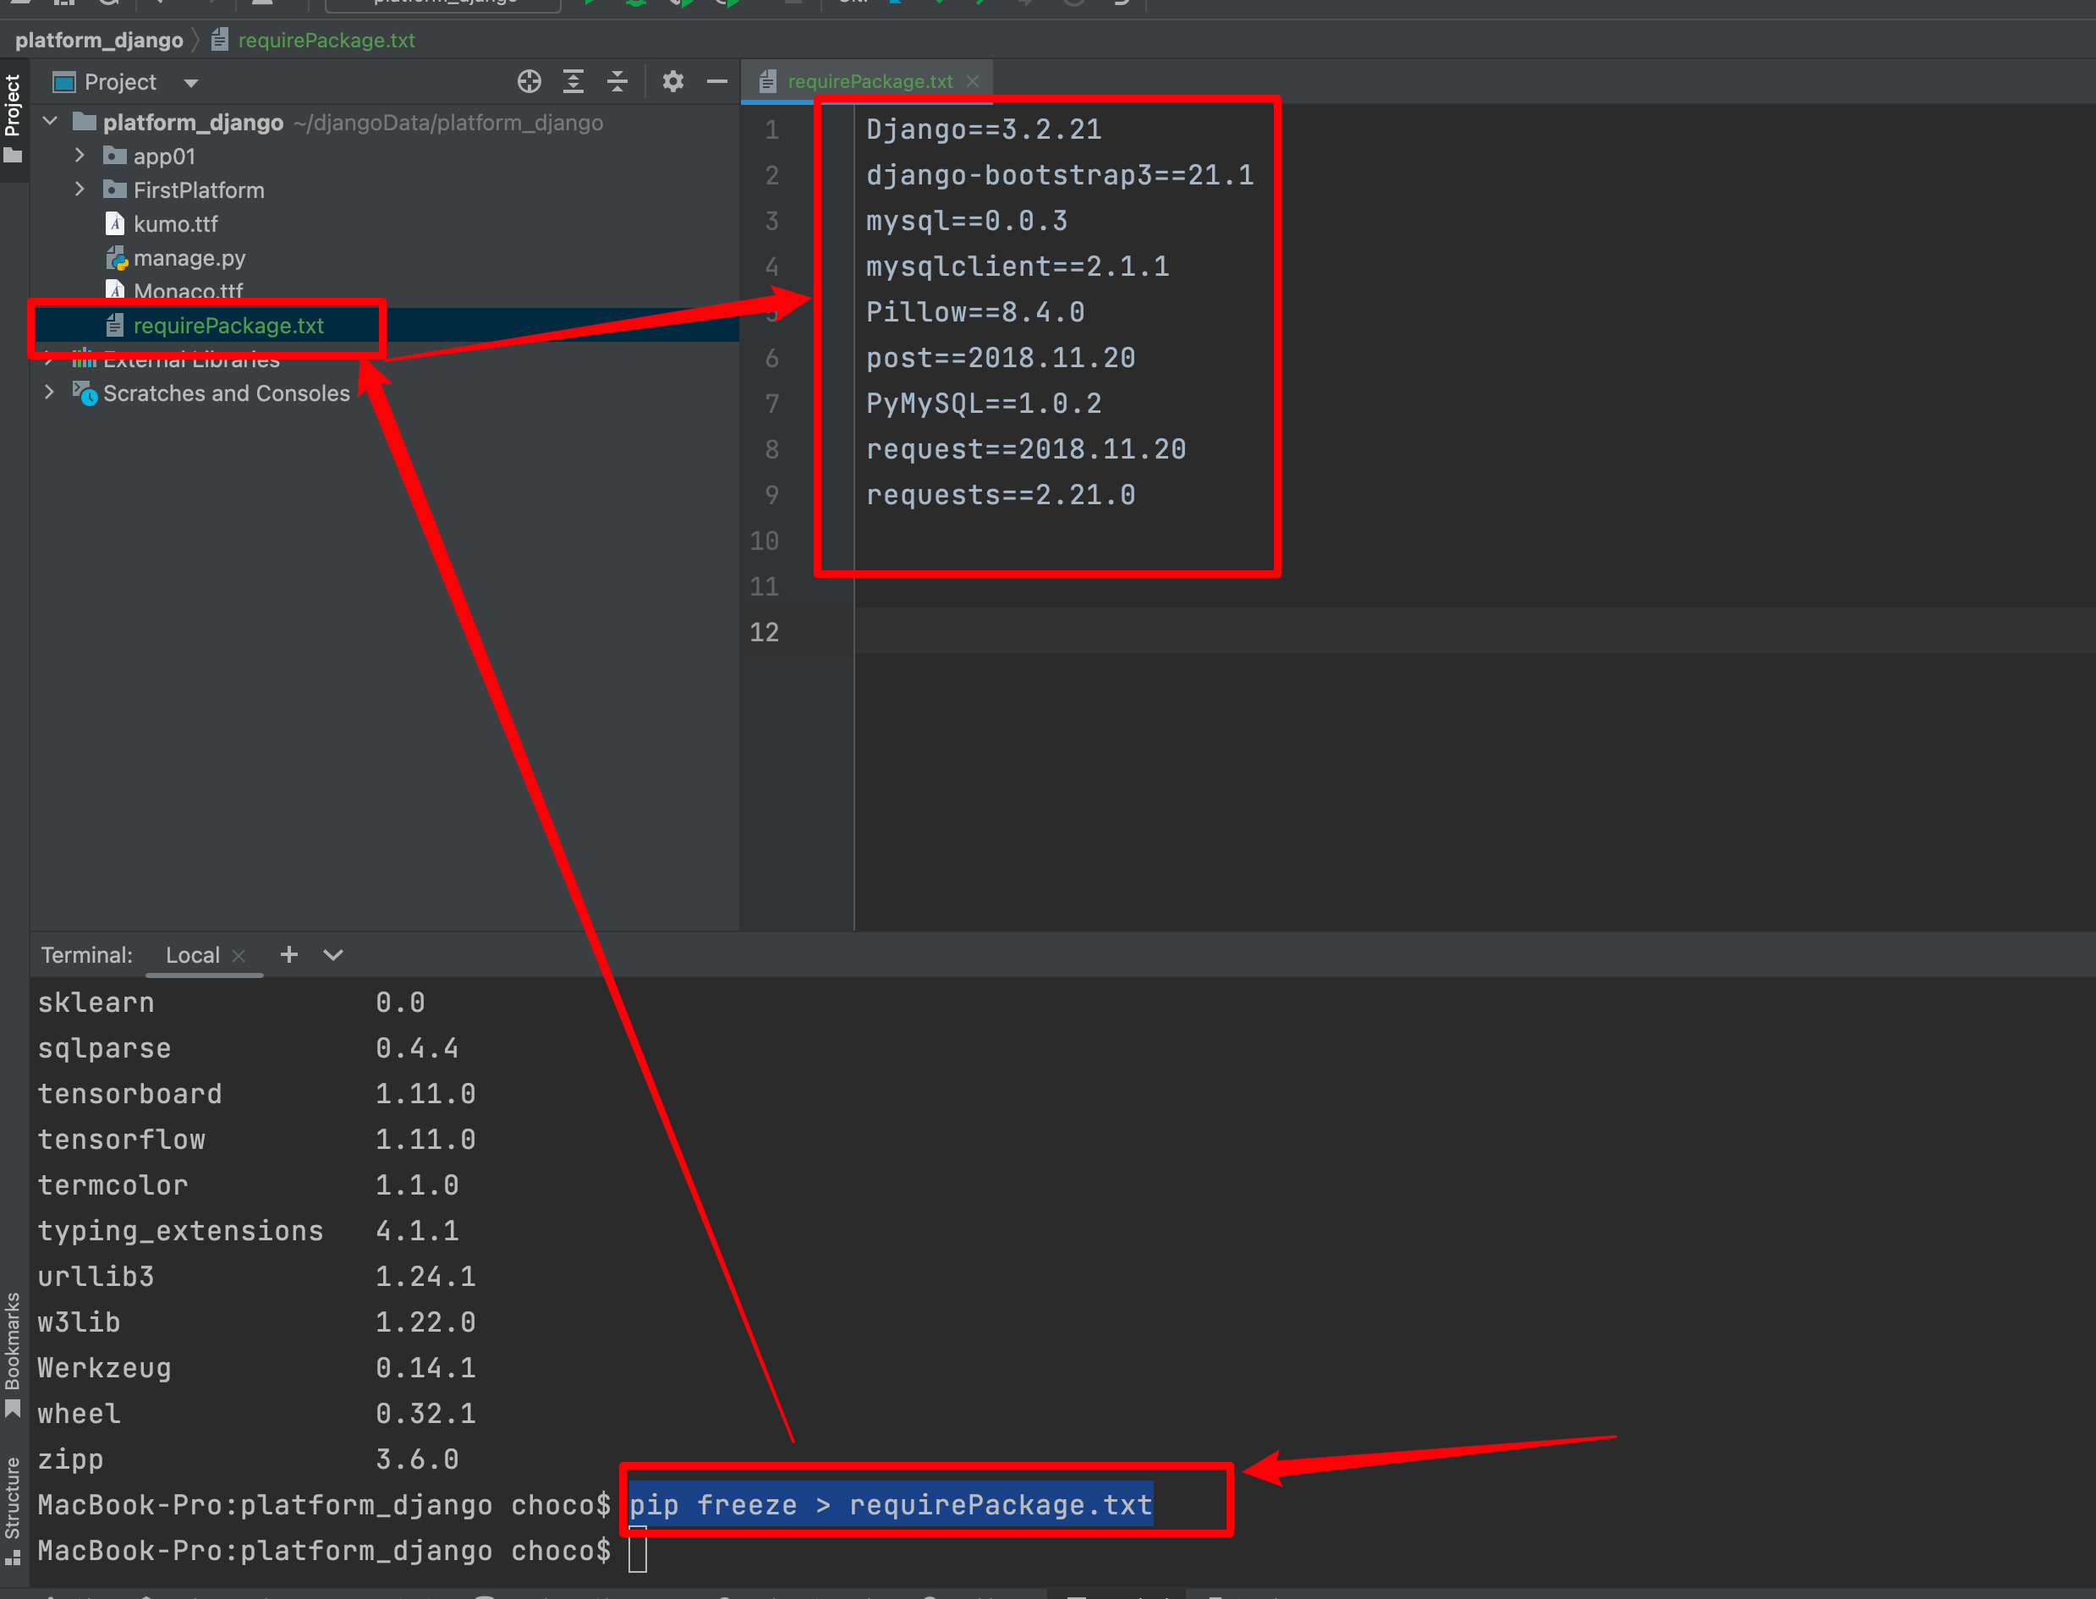The width and height of the screenshot is (2096, 1599).
Task: Expand the app01 folder
Action: point(80,155)
